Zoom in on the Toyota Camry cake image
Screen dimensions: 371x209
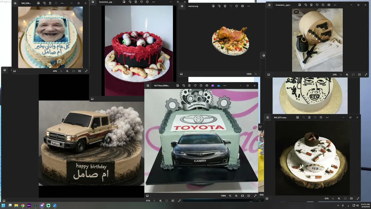coord(236,196)
